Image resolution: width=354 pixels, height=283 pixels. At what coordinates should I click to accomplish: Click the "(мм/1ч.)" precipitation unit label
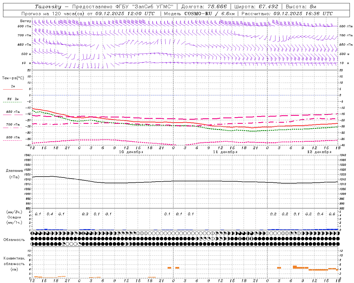pos(14,222)
